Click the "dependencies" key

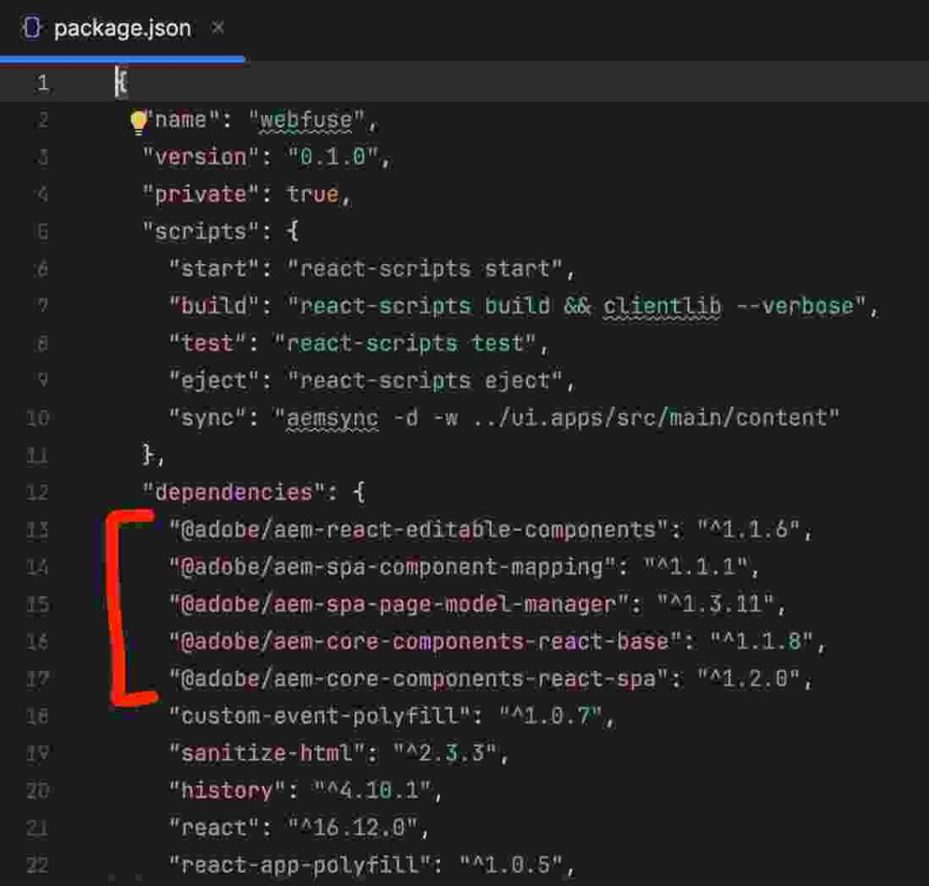click(234, 492)
